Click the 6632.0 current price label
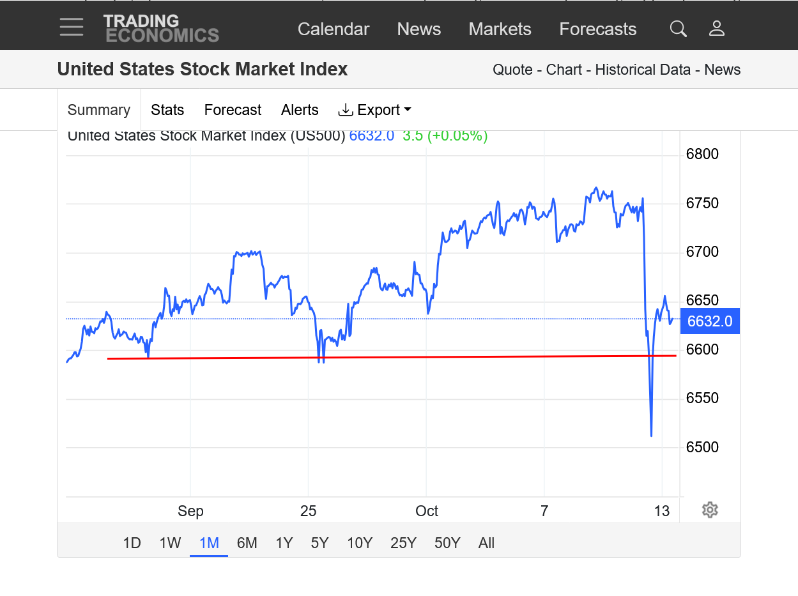Screen dimensions: 798x596 710,321
